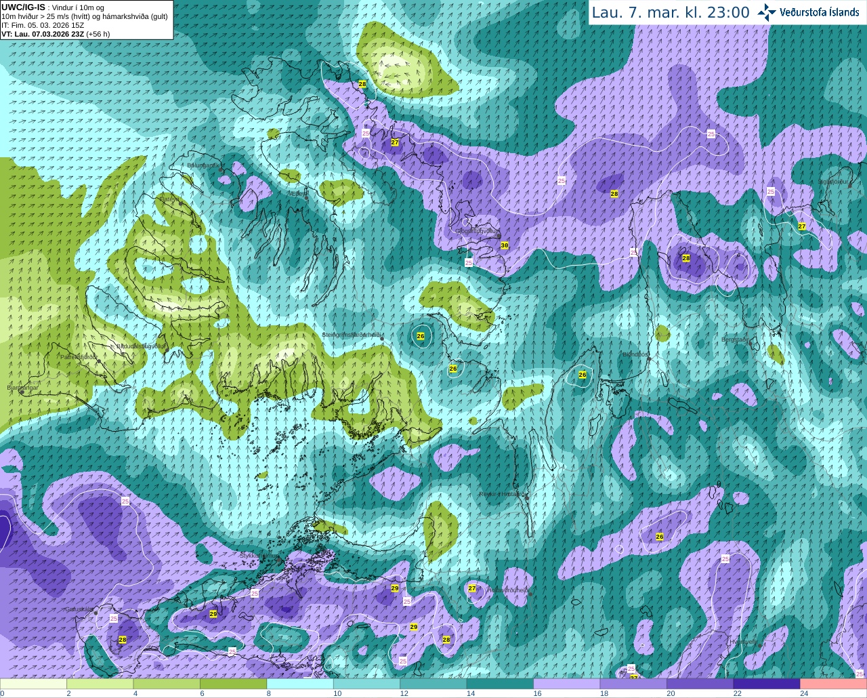The image size is (867, 698).
Task: Pick the dark teal 14–16 m/s legend swatch
Action: (501, 684)
